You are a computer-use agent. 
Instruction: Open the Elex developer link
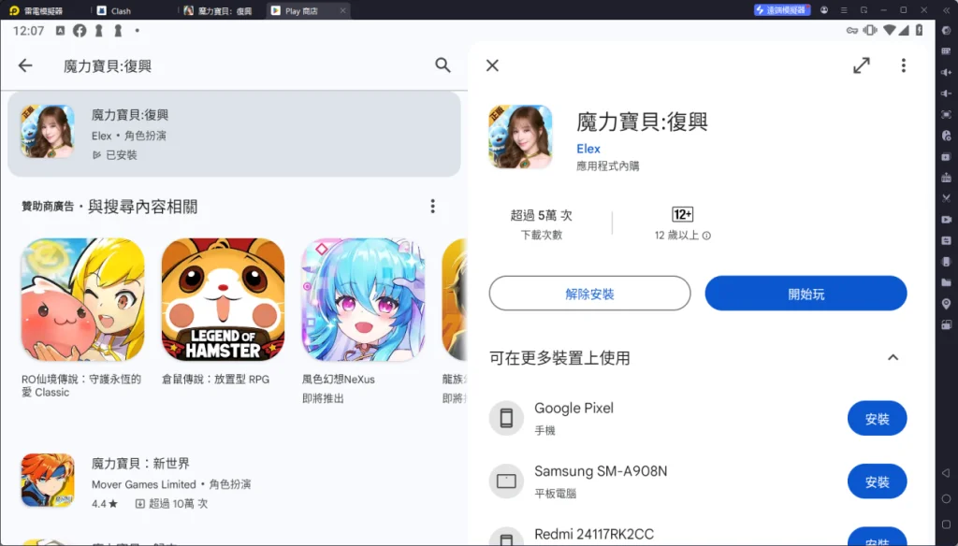588,149
